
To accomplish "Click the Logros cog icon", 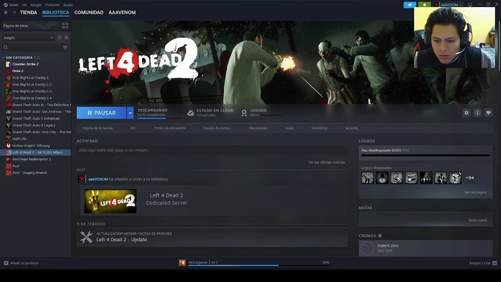I will tap(244, 113).
